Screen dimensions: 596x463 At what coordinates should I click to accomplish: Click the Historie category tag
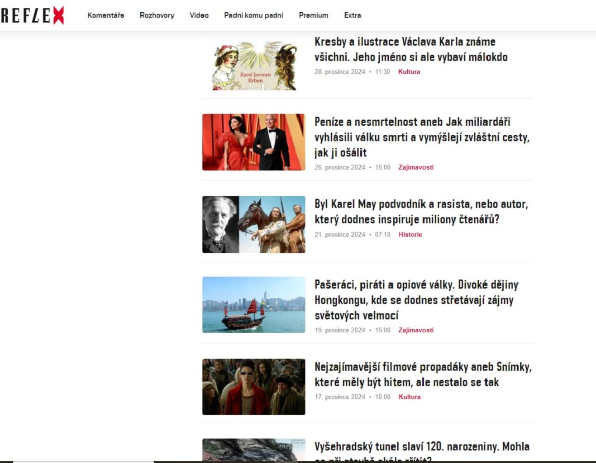(410, 235)
